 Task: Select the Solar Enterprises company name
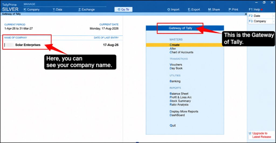28,45
